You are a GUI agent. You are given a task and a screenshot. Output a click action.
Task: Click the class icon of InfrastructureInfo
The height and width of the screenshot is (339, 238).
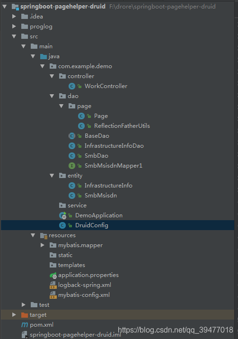tap(72, 186)
